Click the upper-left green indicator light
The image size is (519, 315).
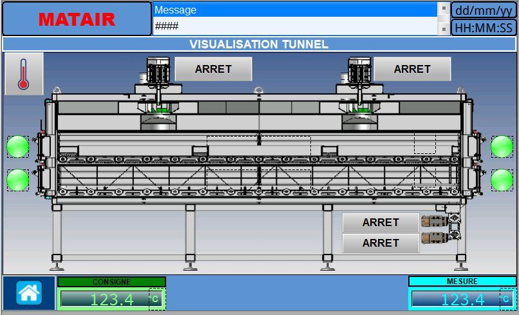coord(18,146)
